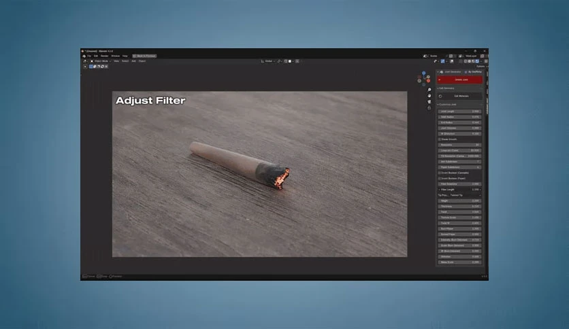The width and height of the screenshot is (569, 329).
Task: Switch to wireframe viewport shading
Action: tap(466, 61)
